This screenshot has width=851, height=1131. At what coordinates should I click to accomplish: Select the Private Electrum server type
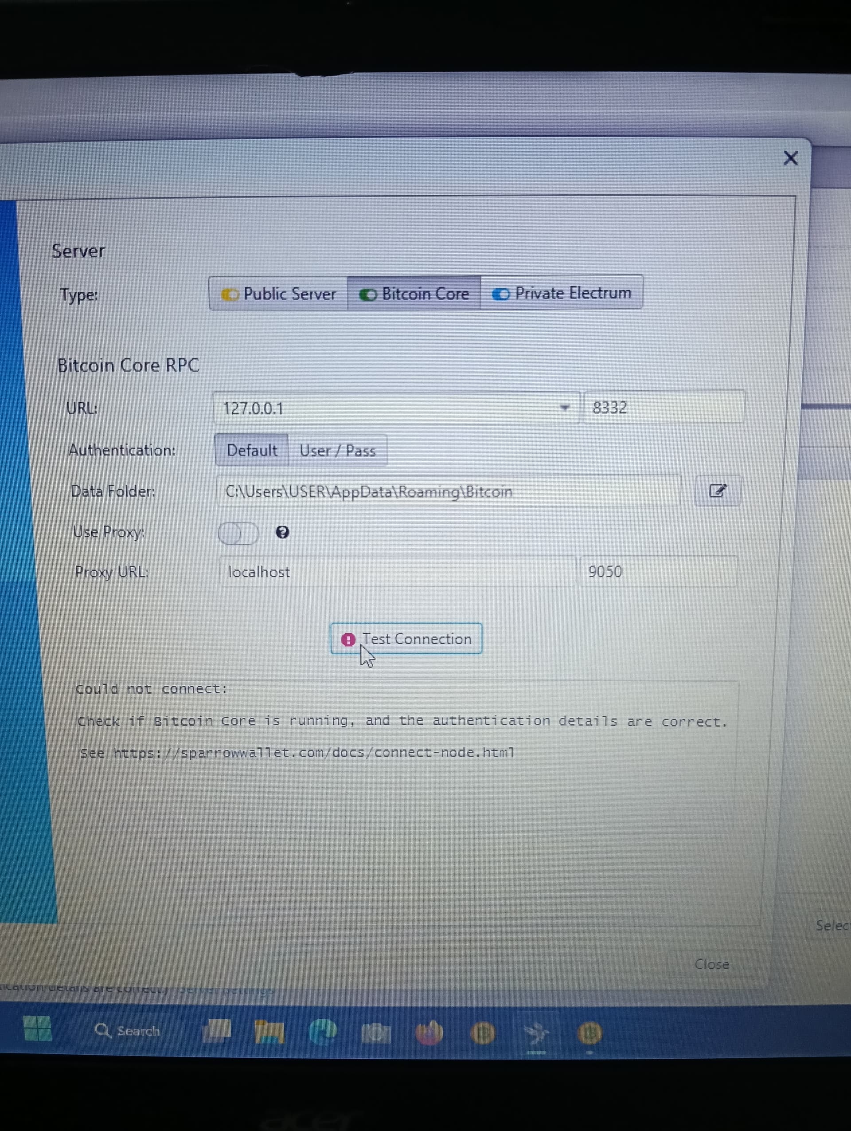[x=562, y=293]
